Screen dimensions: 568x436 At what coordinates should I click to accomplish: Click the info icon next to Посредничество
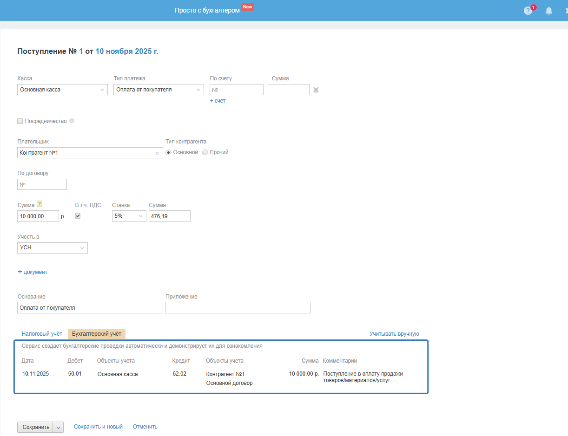[x=72, y=121]
